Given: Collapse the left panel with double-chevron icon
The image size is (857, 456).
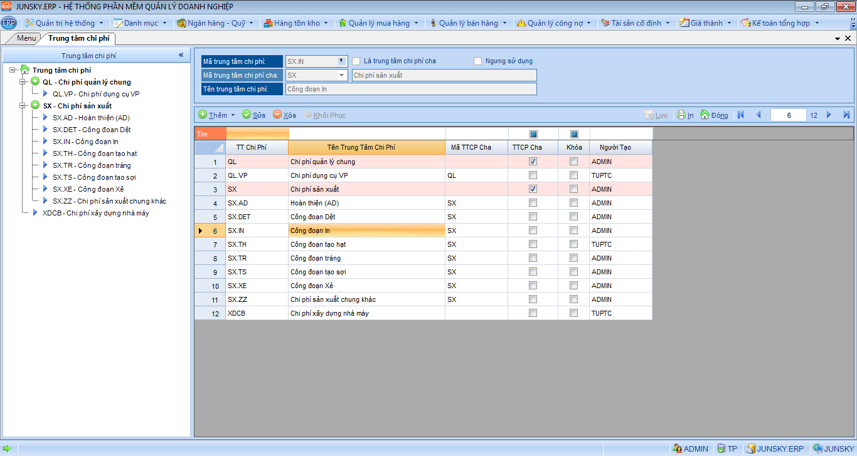Looking at the screenshot, I should 181,55.
